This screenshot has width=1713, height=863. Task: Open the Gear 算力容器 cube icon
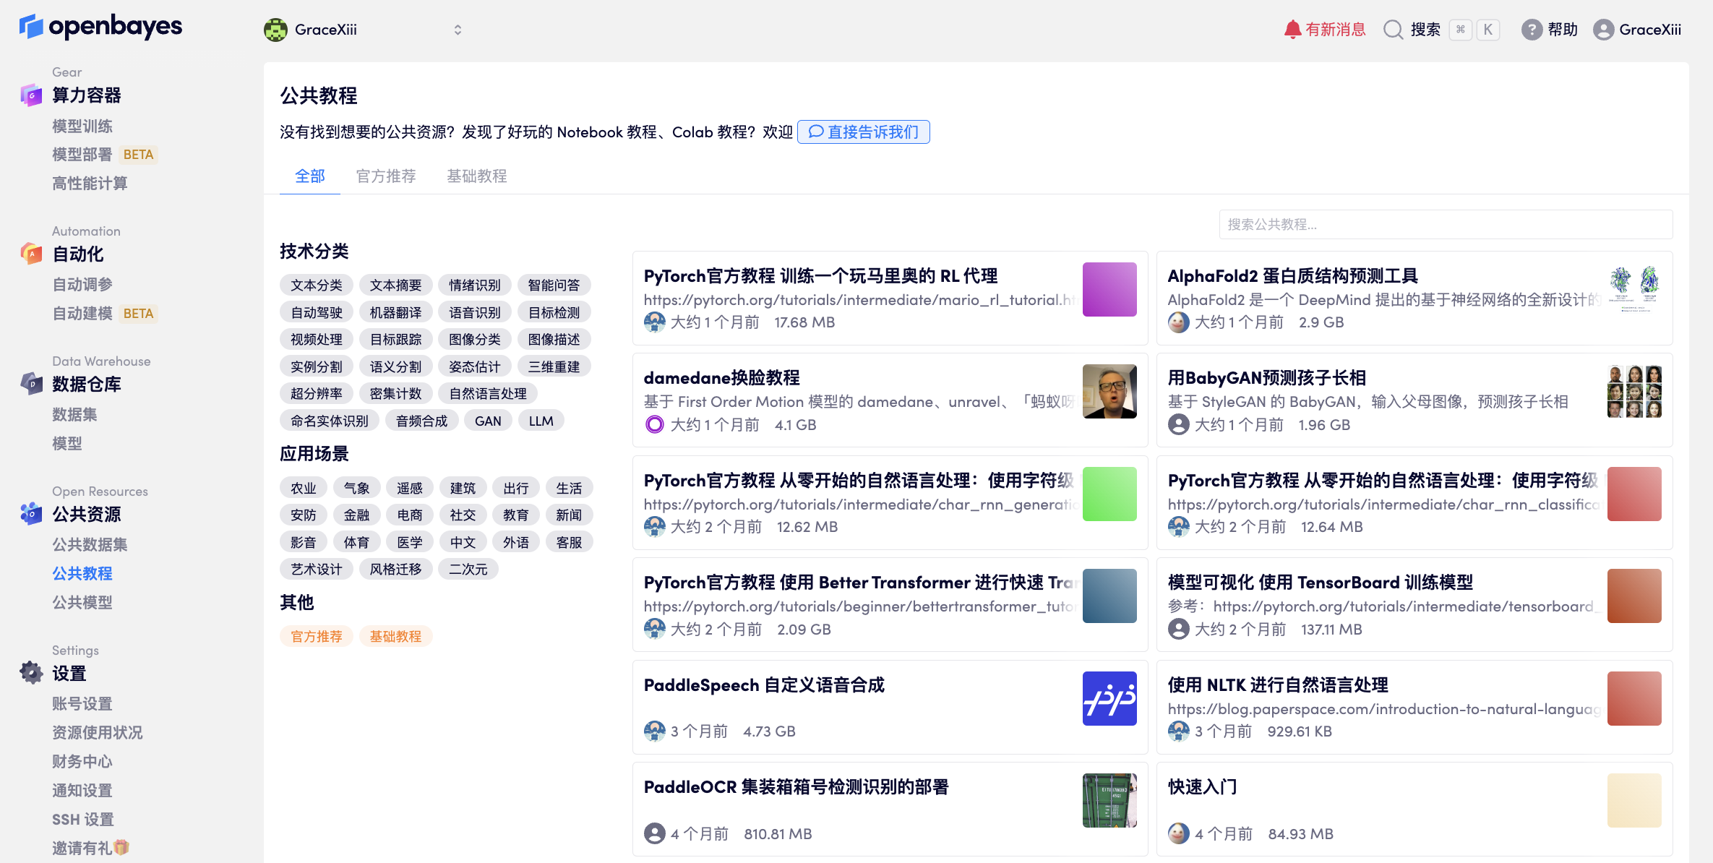(31, 95)
